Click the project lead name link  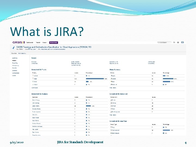(33, 49)
